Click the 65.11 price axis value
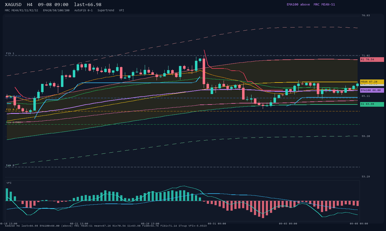Image resolution: width=386 pixels, height=231 pixels. tap(366, 96)
